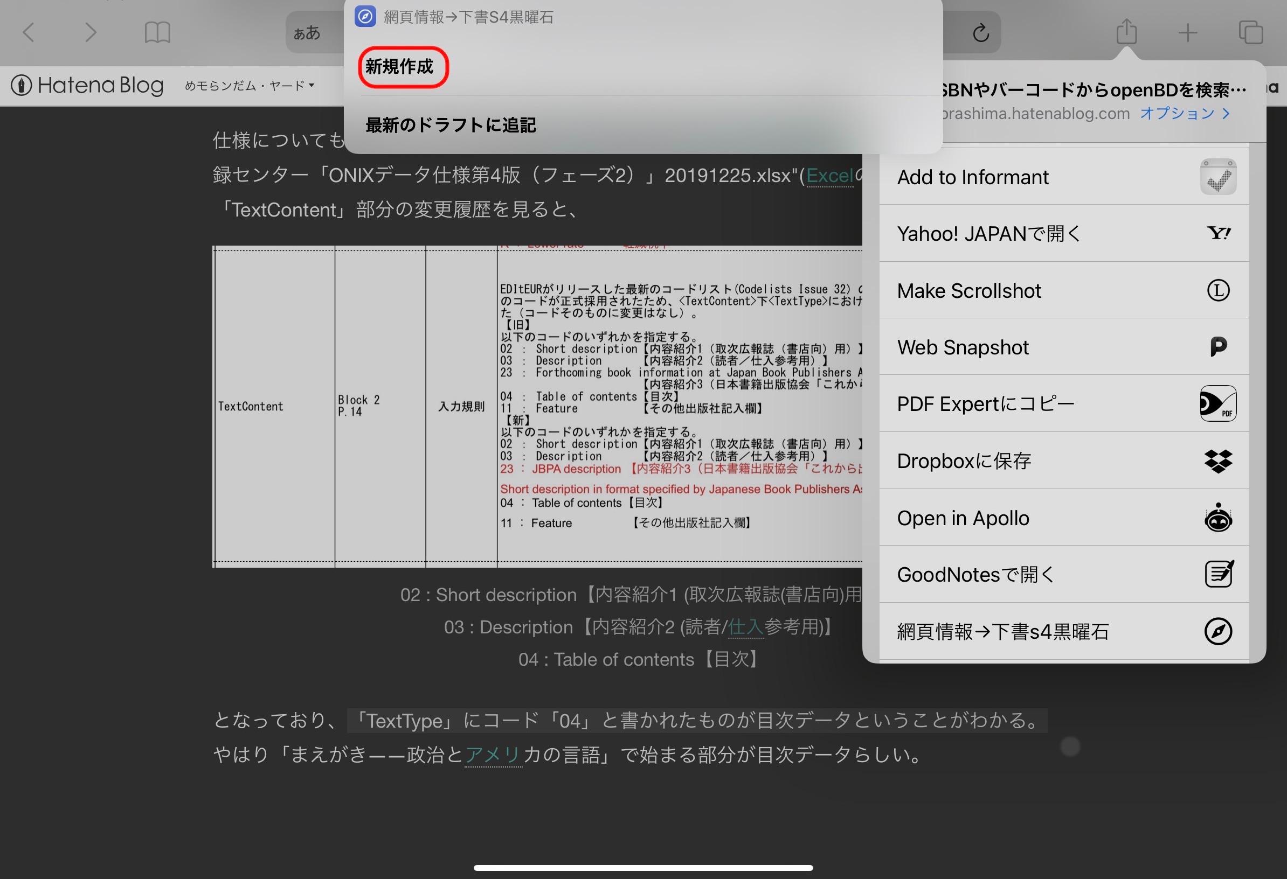This screenshot has height=879, width=1287.
Task: Tap the compass icon beside 網頁情報→下書s4黒曜石
Action: 1218,632
